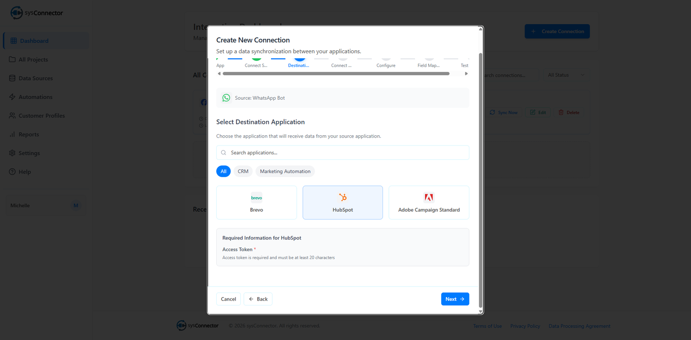Click the magnifier icon in Search applications
This screenshot has width=691, height=340.
tap(224, 152)
